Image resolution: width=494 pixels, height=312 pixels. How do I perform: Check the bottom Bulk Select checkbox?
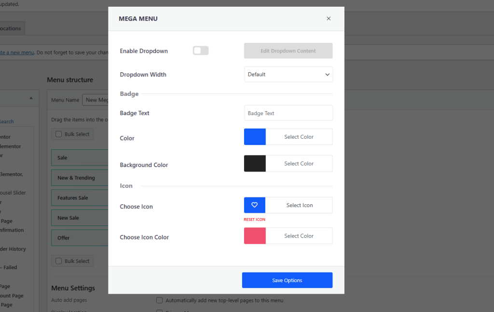click(x=59, y=261)
